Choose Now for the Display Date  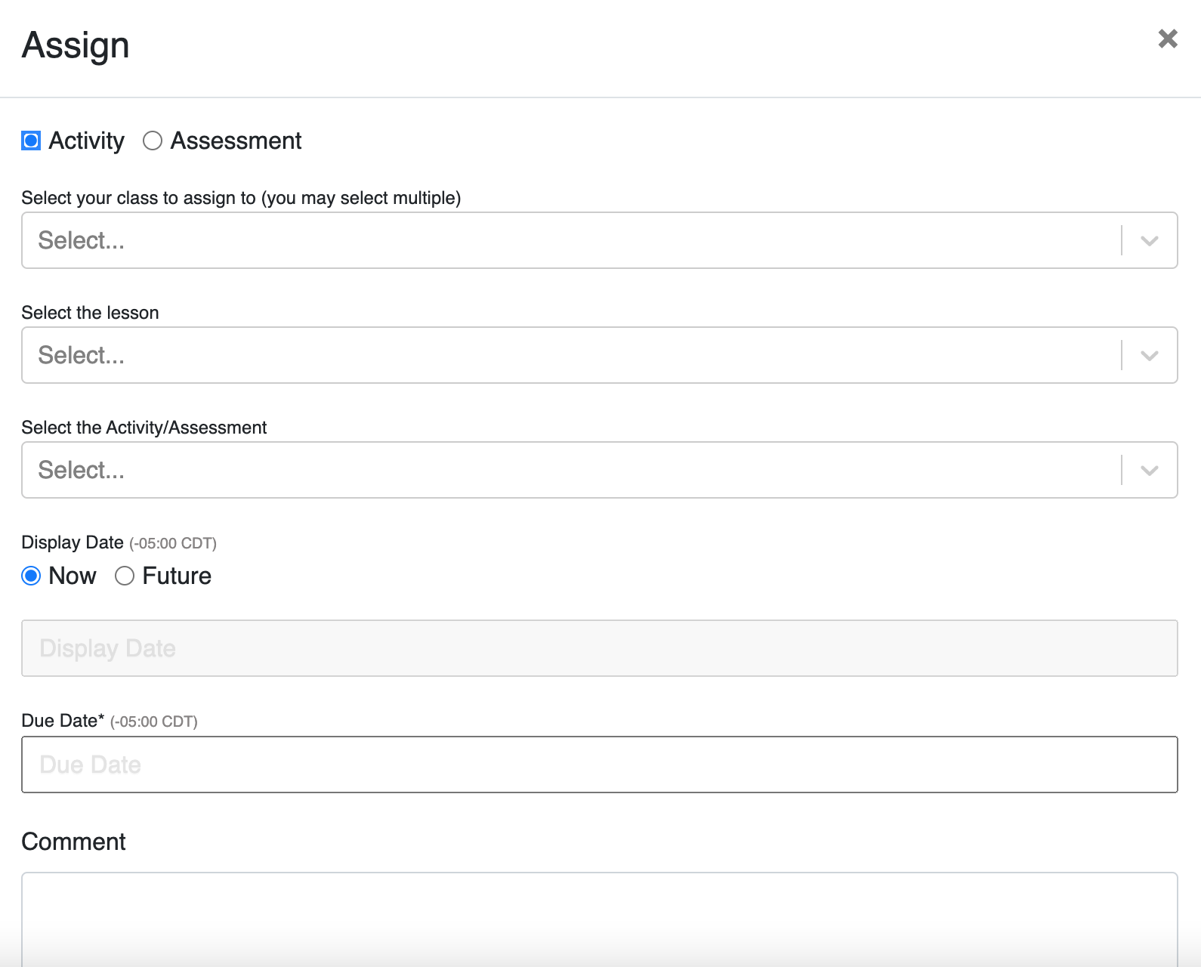pyautogui.click(x=31, y=576)
